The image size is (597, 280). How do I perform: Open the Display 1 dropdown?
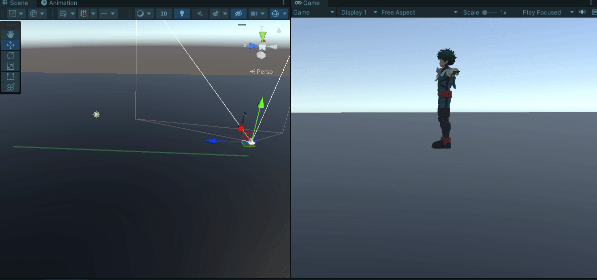pyautogui.click(x=359, y=12)
